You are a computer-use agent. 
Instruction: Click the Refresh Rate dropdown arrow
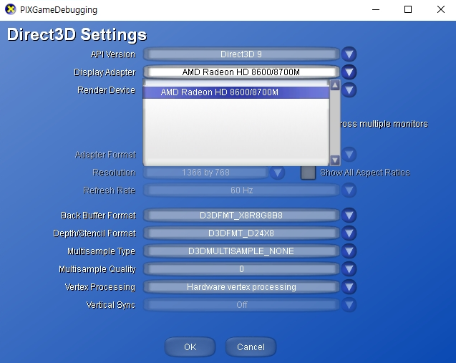(x=349, y=190)
